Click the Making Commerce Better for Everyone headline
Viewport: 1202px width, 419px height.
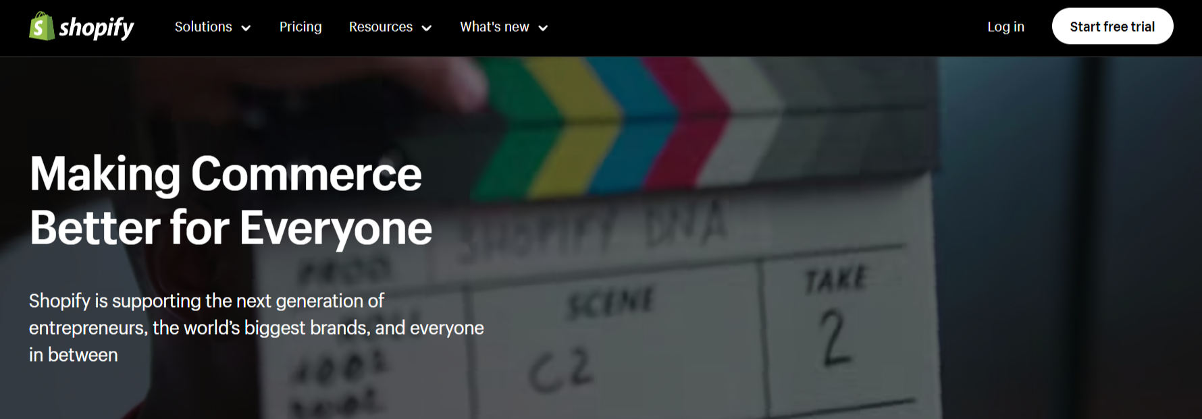(x=230, y=200)
